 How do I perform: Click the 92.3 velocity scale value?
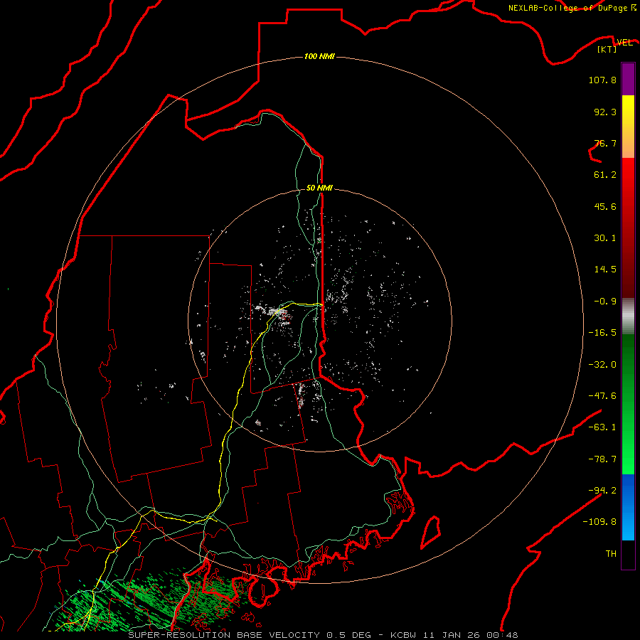point(605,112)
